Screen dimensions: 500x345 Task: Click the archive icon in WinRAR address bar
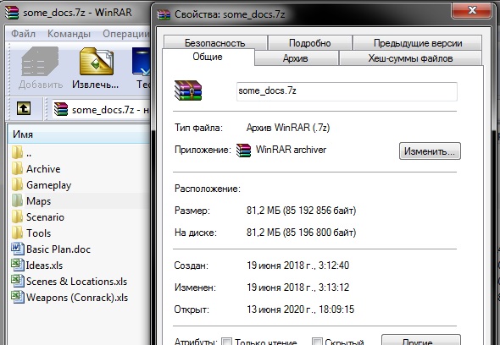pos(60,109)
